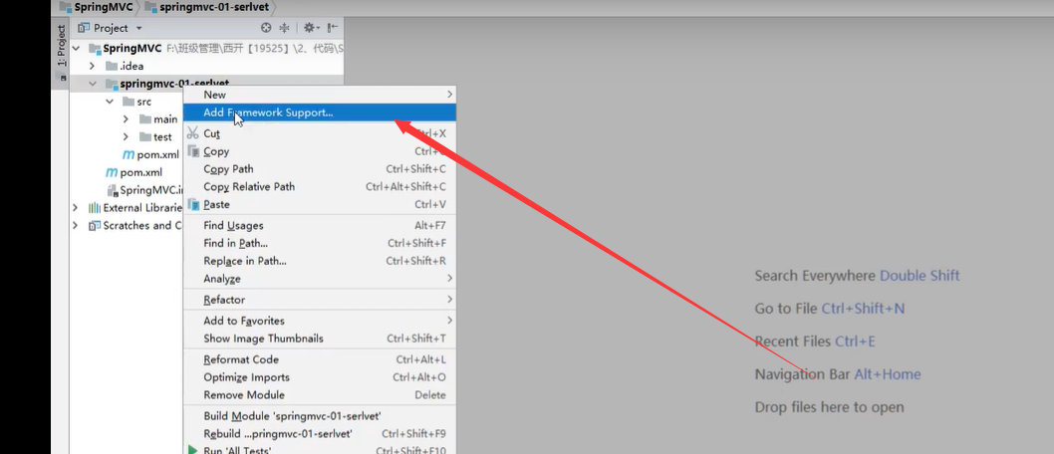Select Copy Relative Path
Viewport: 1054px width, 454px height.
(x=320, y=187)
